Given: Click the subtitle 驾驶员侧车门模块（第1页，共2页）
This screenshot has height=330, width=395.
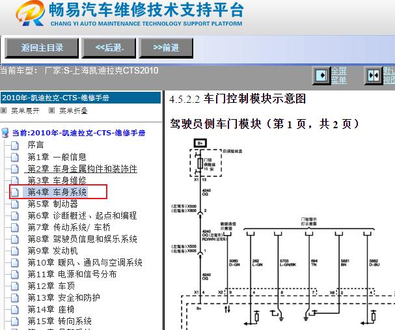Looking at the screenshot, I should pos(264,124).
